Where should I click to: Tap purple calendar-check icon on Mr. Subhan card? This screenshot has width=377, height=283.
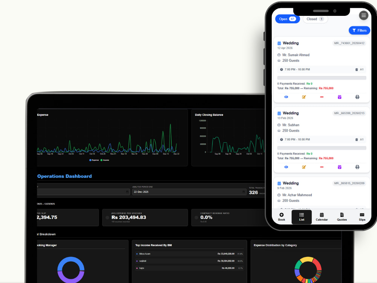click(x=340, y=167)
